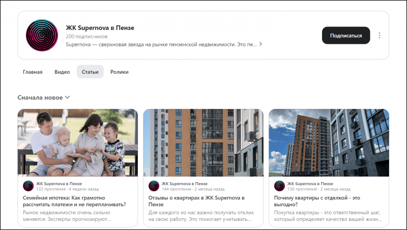Click author avatar on finished apartments article

pos(279,186)
